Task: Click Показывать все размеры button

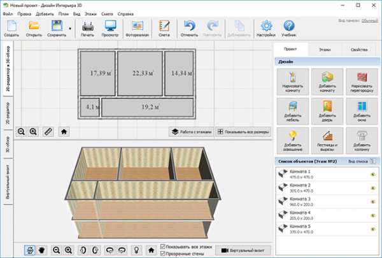Action: [243, 132]
